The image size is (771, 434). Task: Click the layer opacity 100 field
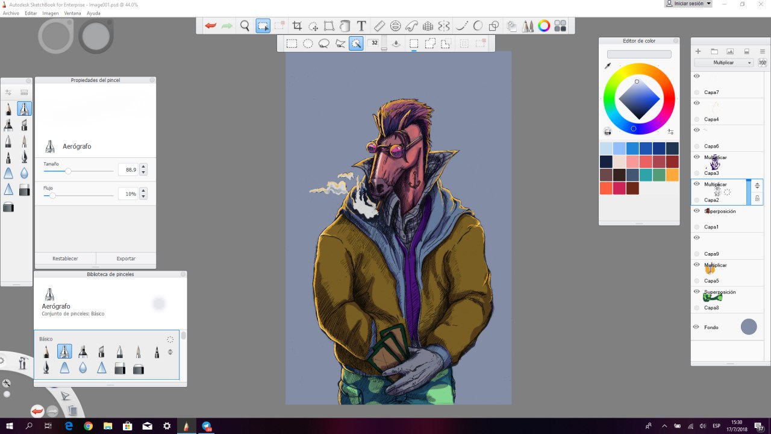click(762, 63)
